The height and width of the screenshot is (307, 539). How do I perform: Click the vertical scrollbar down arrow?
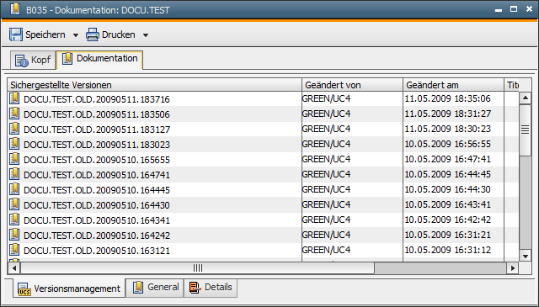click(x=525, y=256)
